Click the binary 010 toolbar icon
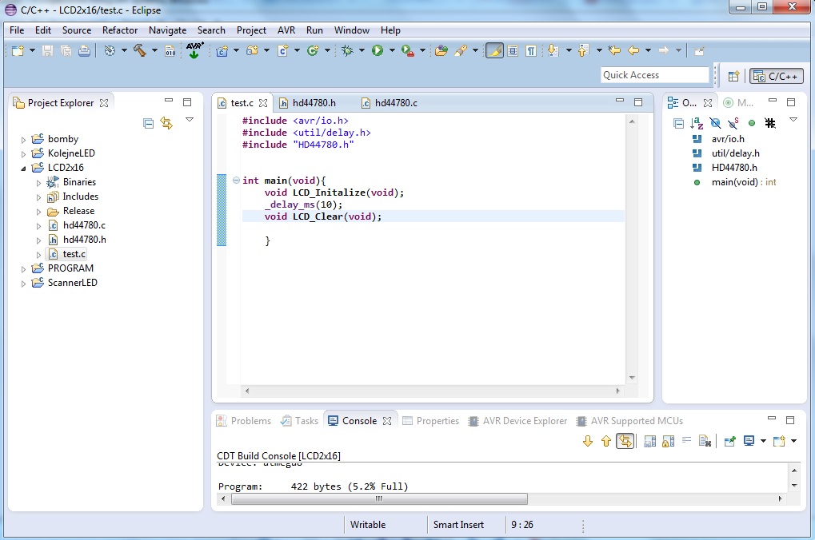Viewport: 815px width, 540px height. coord(170,50)
